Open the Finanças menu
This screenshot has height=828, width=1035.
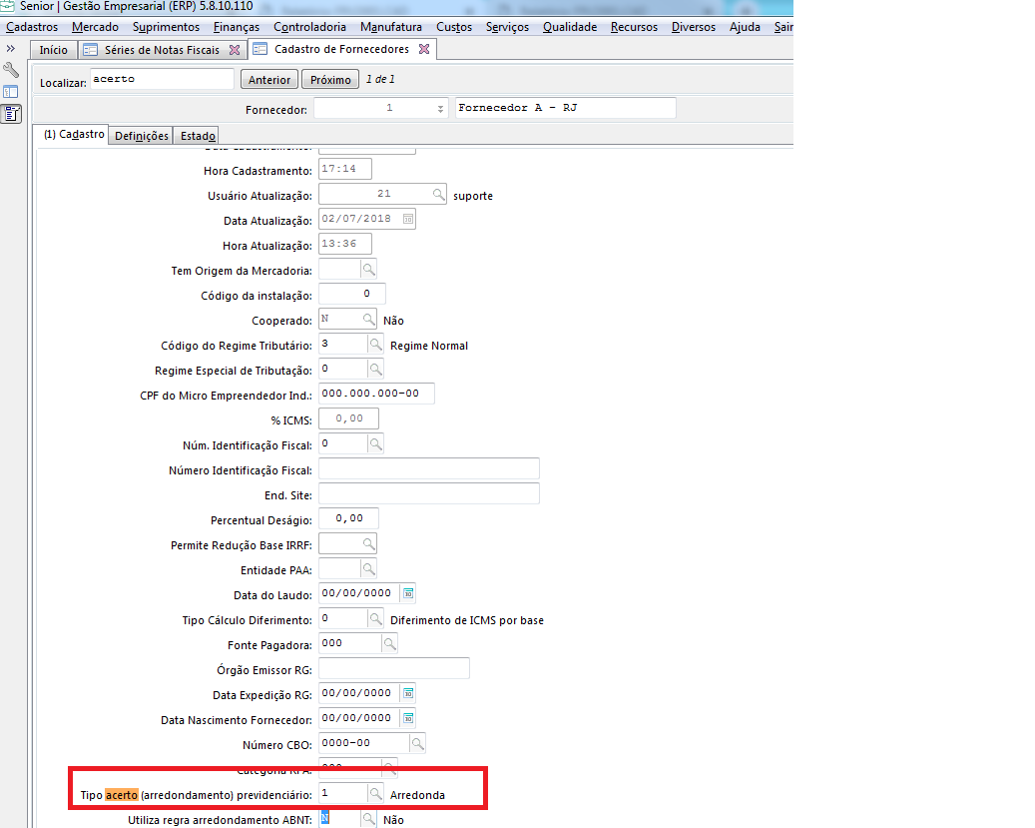237,27
